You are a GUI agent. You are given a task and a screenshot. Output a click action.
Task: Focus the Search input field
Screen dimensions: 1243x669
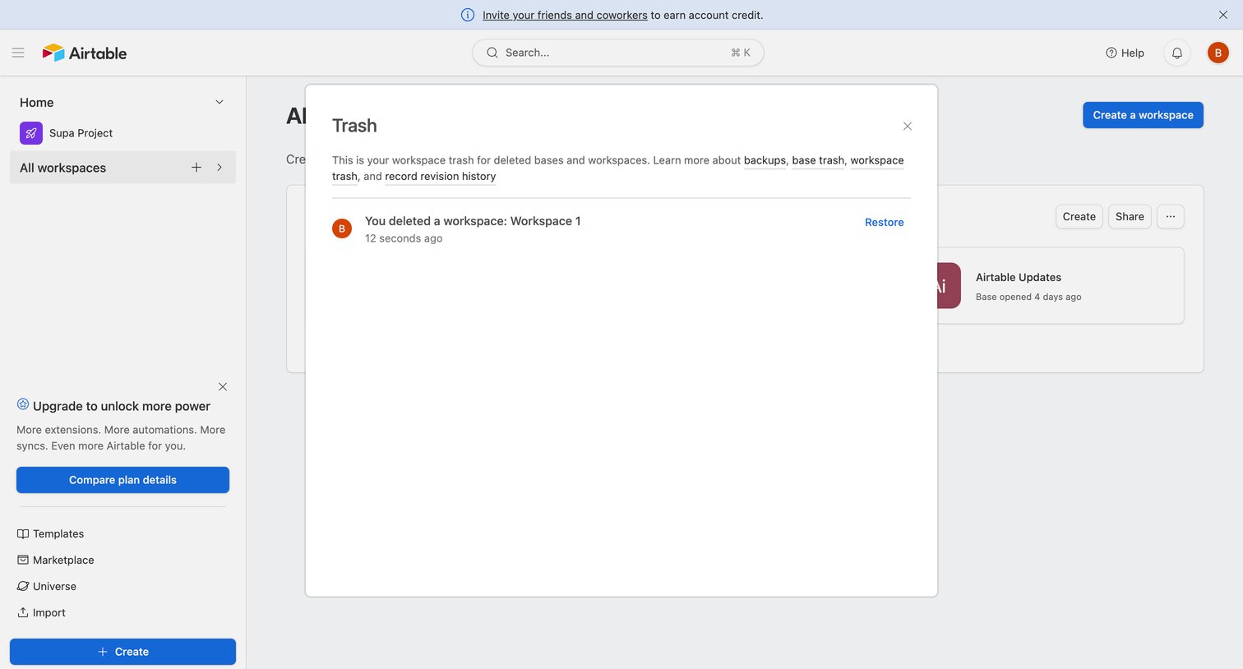[x=618, y=53]
